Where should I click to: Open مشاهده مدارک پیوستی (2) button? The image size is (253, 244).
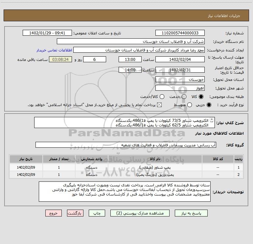[140, 213]
